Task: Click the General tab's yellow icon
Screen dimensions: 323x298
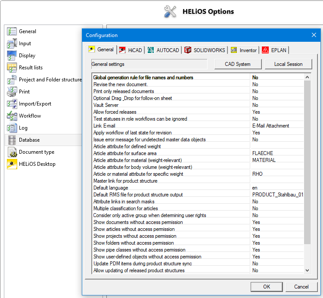Action: coord(91,49)
